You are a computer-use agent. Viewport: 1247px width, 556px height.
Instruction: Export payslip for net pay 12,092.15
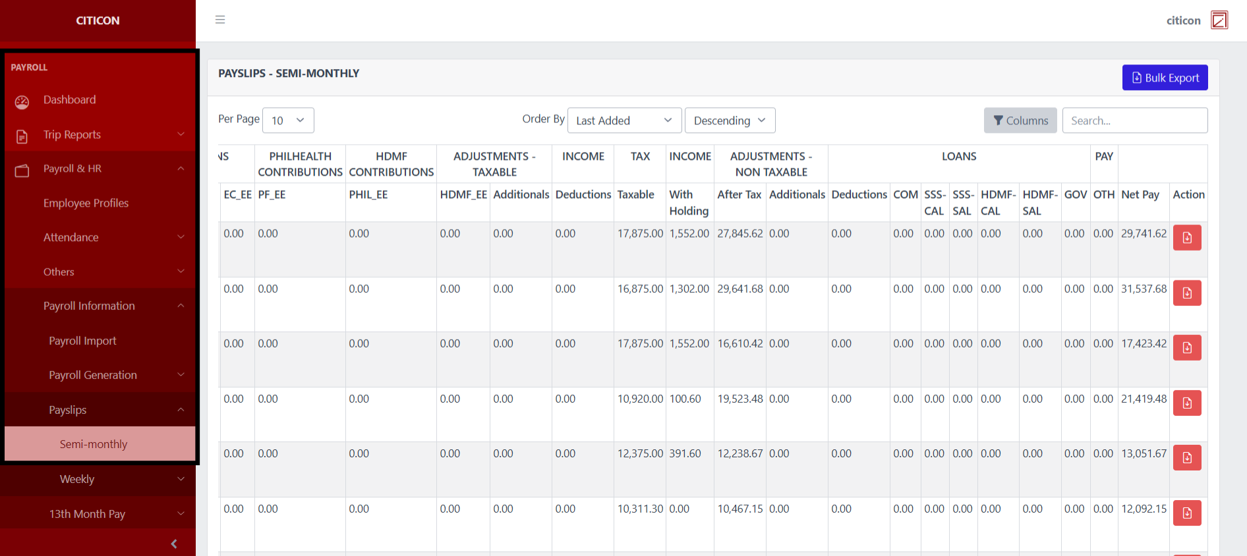(1187, 513)
